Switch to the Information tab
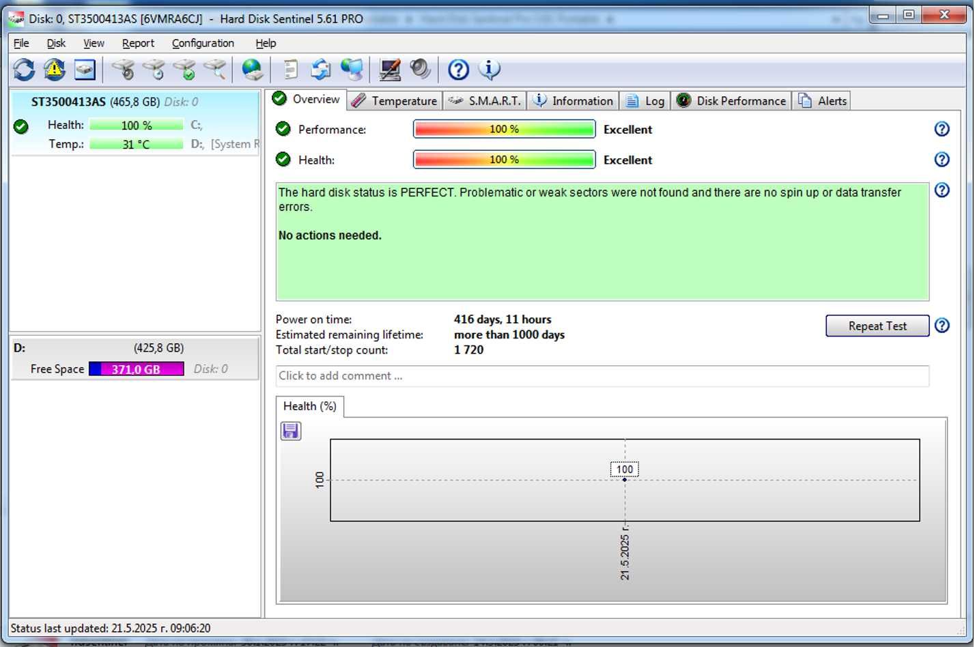Screen dimensions: 975x647 click(x=573, y=101)
